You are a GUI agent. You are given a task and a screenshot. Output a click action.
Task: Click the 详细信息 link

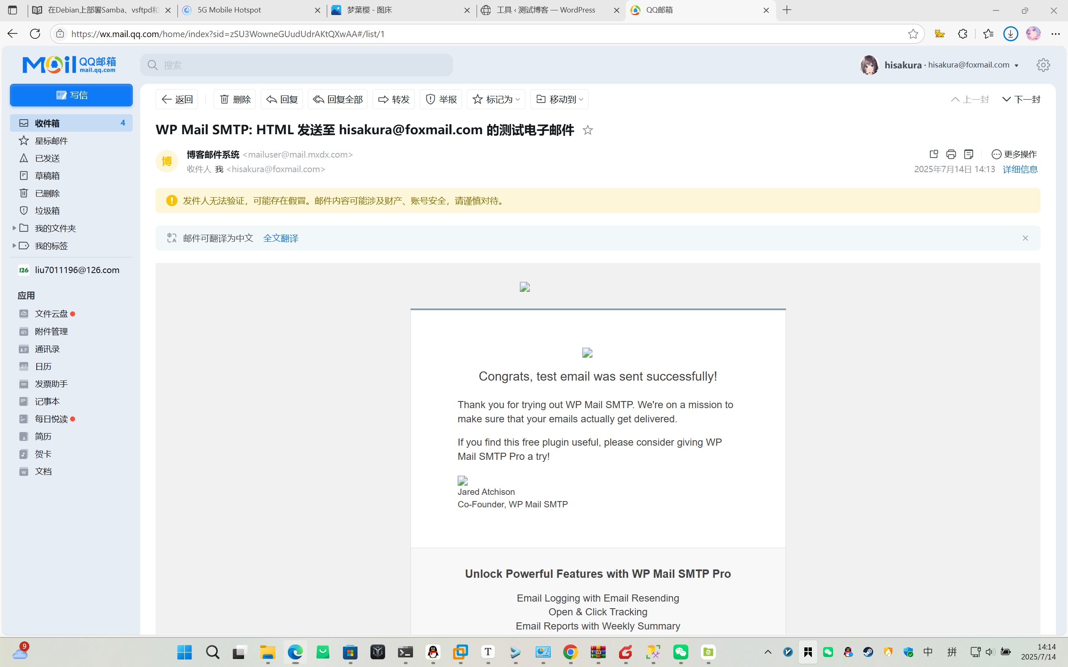[1020, 169]
